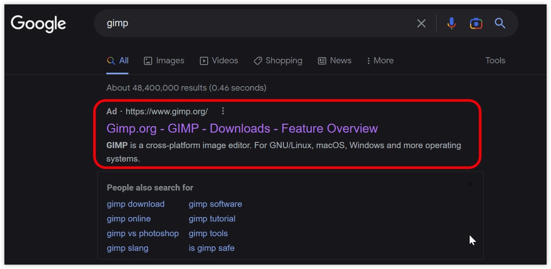Open the gimp tutorial suggestion
The height and width of the screenshot is (269, 551).
[212, 219]
